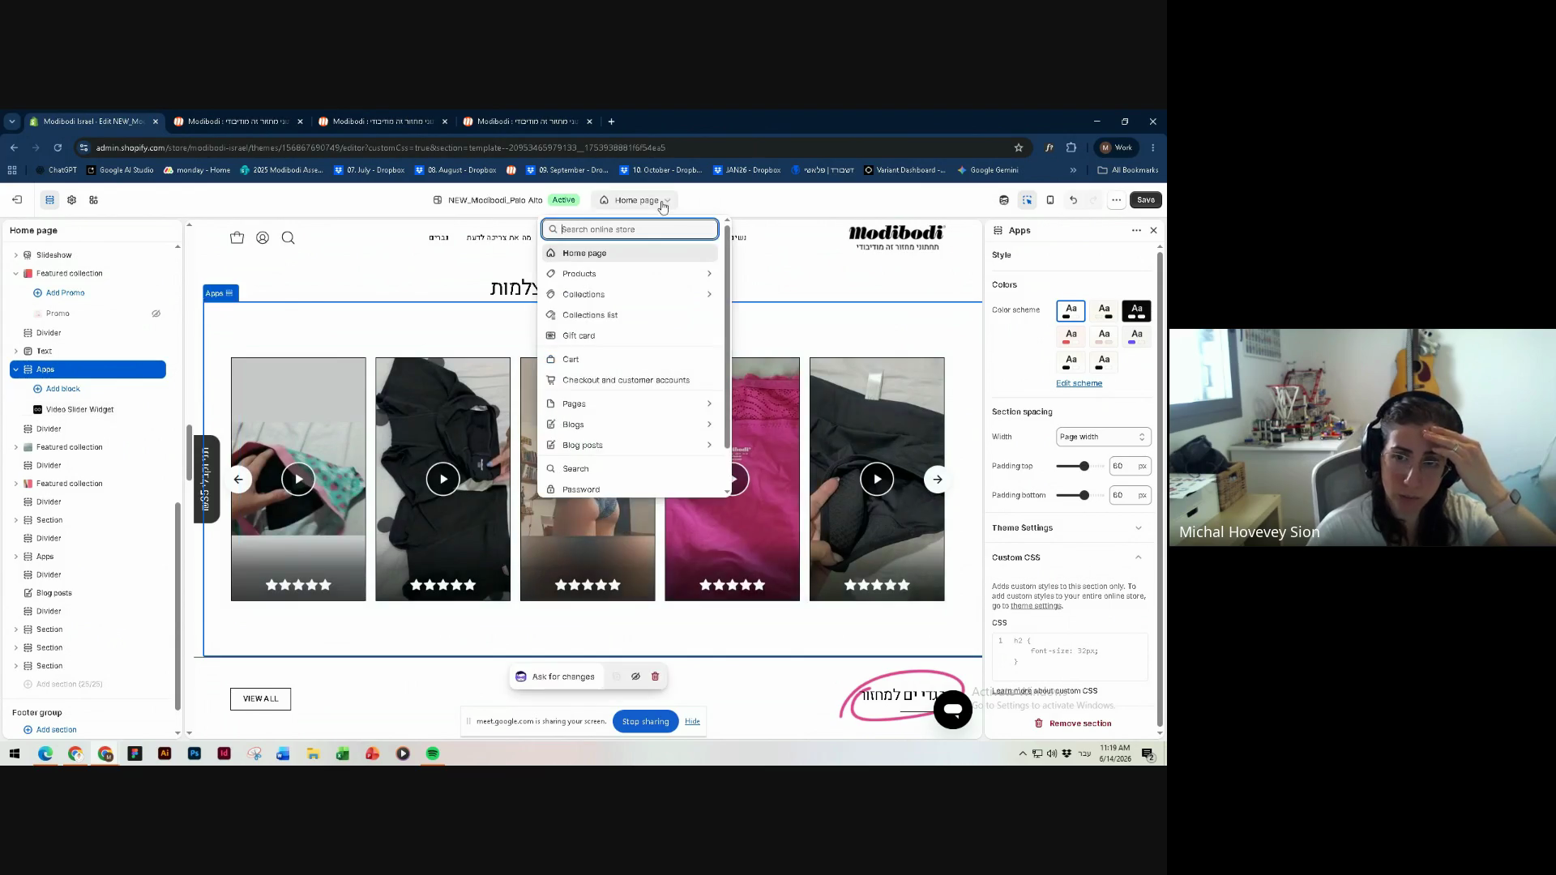The height and width of the screenshot is (875, 1556).
Task: Click the Search online store field
Action: click(630, 229)
